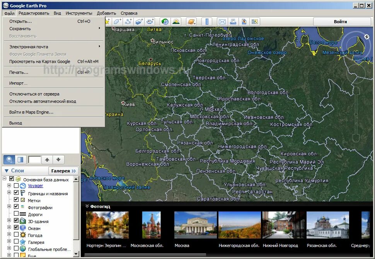Open the Справка menu
Image resolution: width=375 pixels, height=259 pixels.
coord(129,13)
